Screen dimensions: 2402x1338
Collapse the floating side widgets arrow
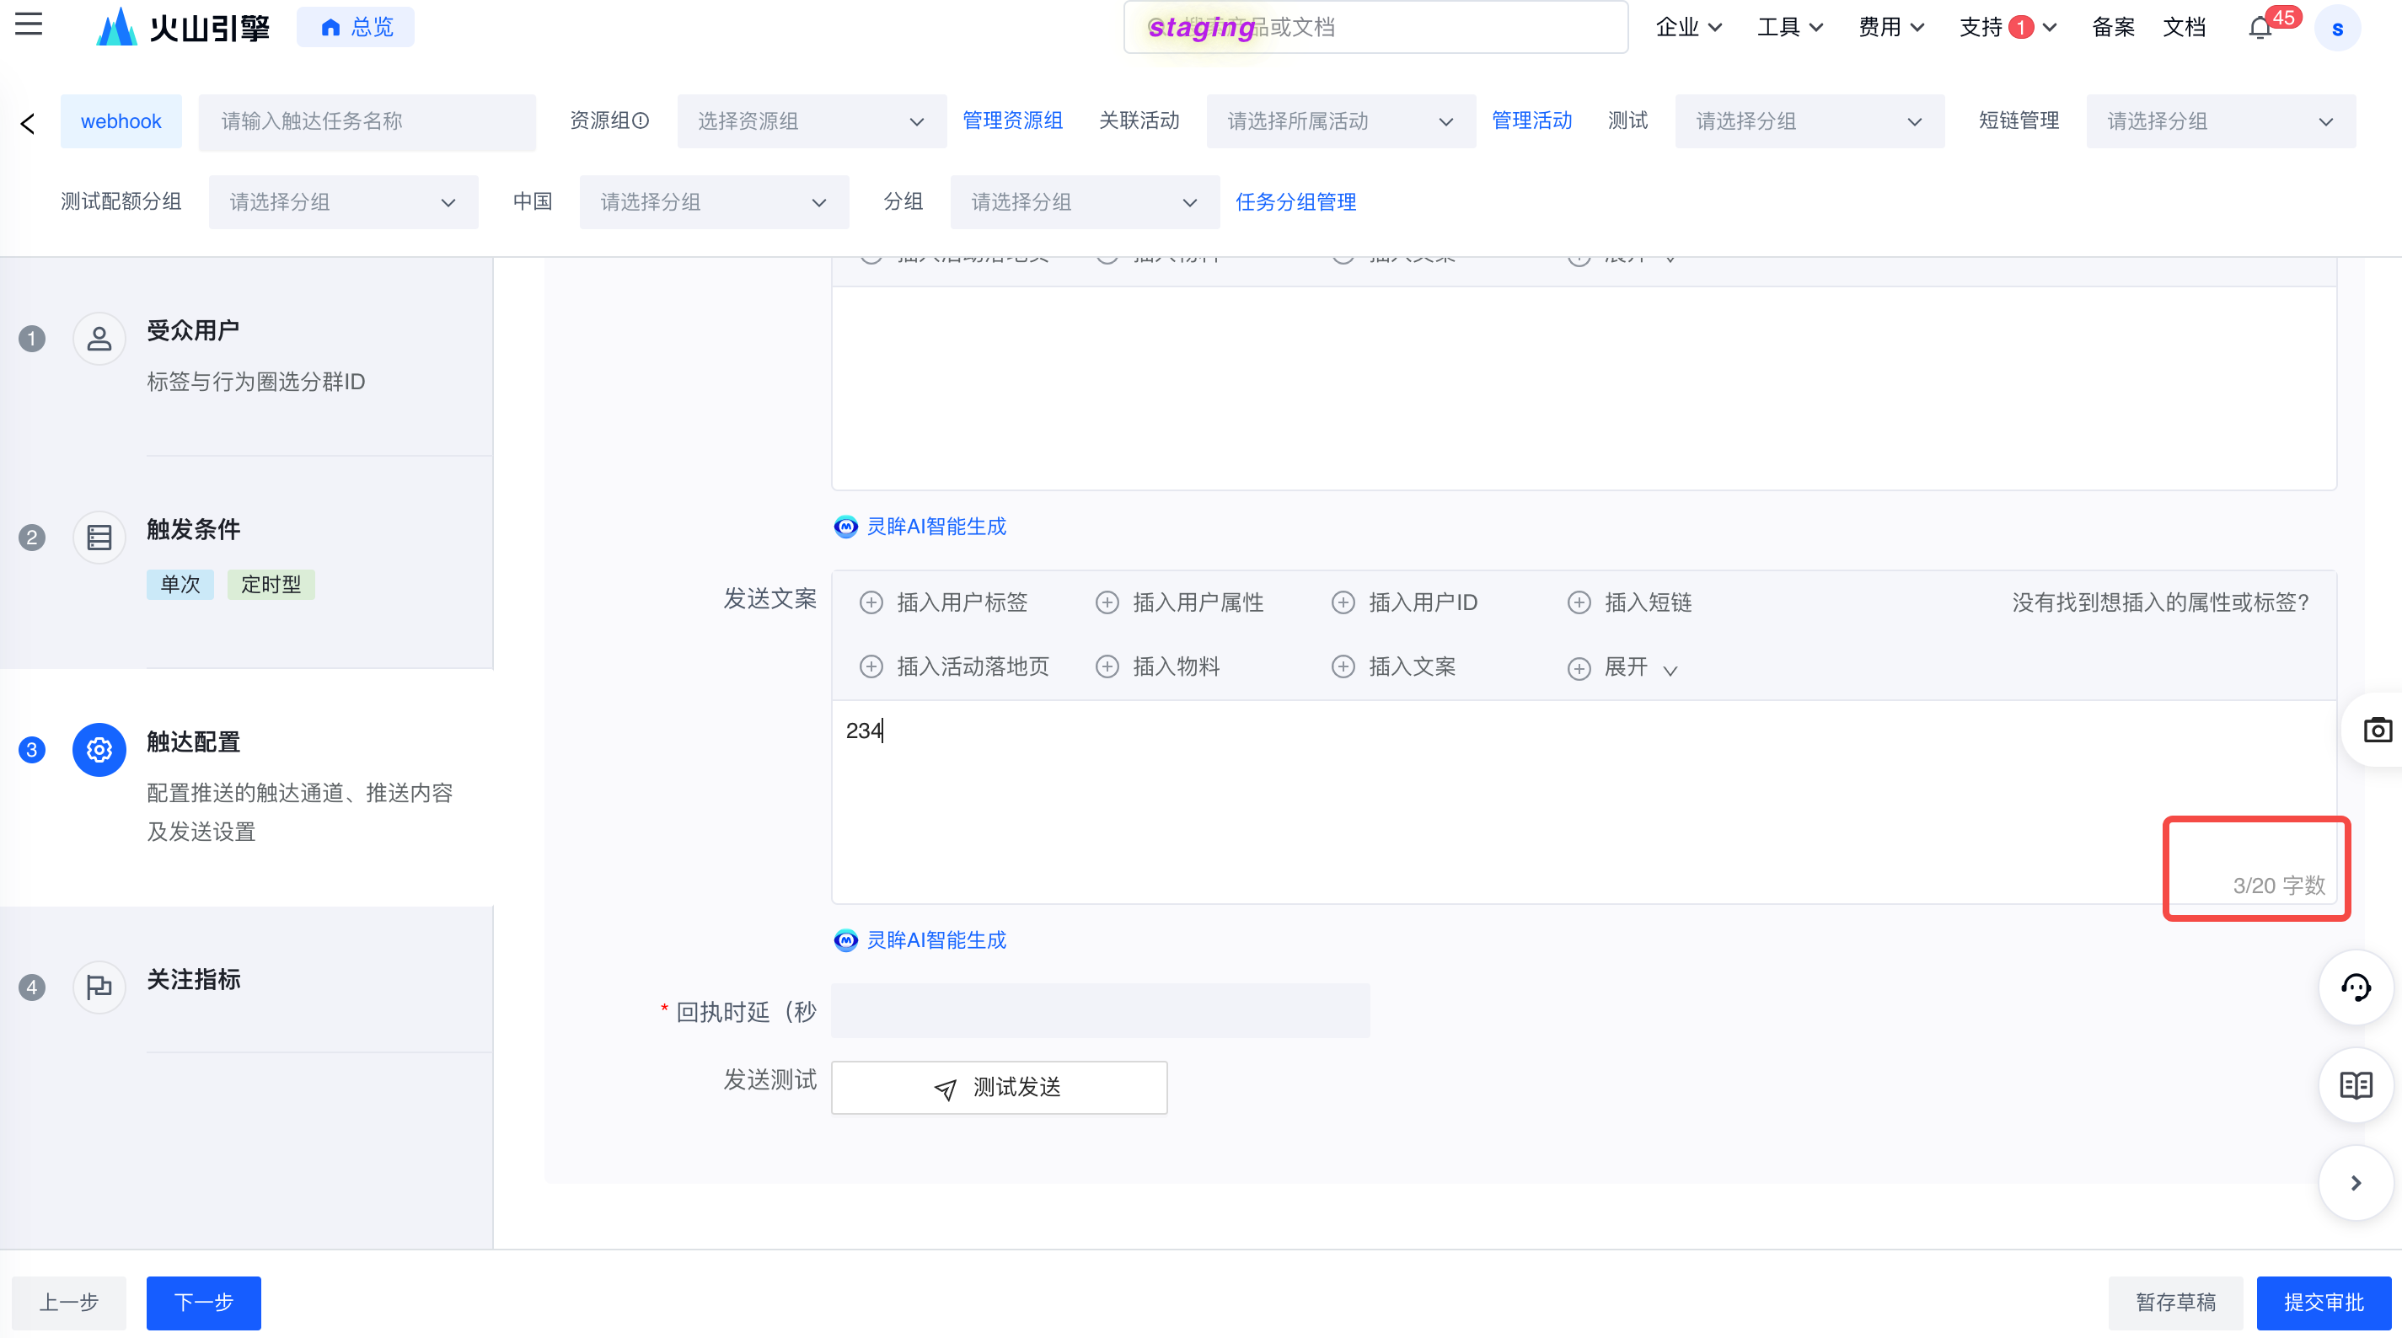pyautogui.click(x=2356, y=1183)
